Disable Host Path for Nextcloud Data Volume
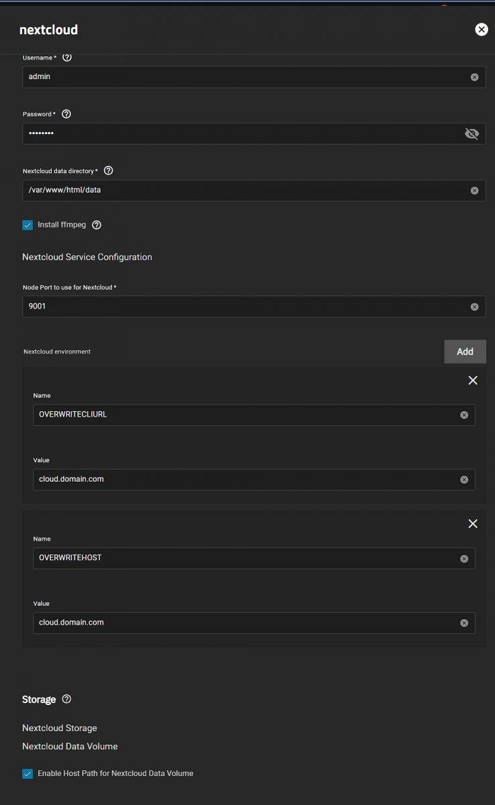 tap(27, 773)
